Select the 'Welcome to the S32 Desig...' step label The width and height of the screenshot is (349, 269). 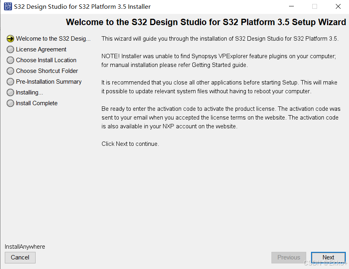point(53,39)
